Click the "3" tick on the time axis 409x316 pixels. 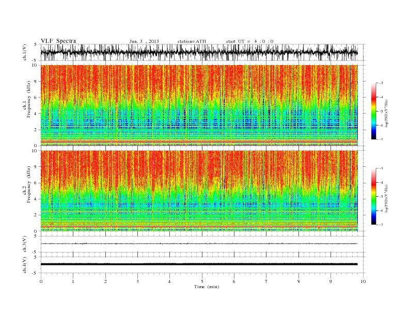click(137, 281)
